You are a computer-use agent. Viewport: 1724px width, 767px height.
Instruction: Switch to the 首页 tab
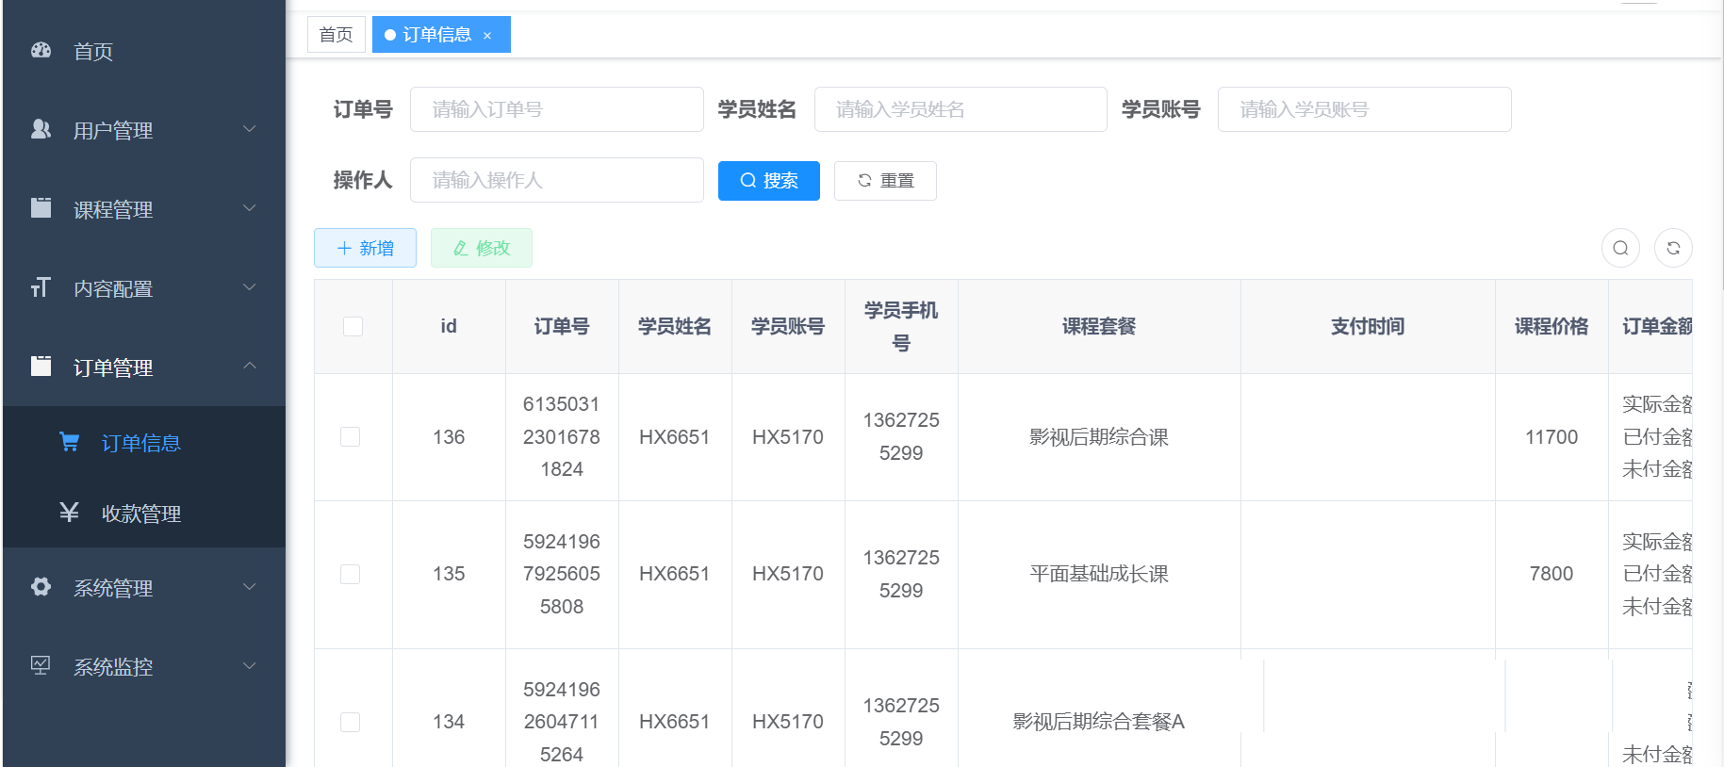tap(336, 35)
